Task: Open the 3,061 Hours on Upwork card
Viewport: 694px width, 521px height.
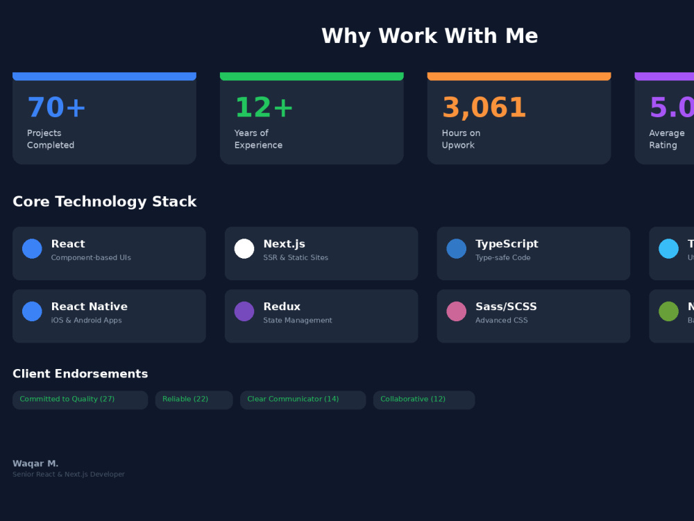Action: [x=519, y=118]
